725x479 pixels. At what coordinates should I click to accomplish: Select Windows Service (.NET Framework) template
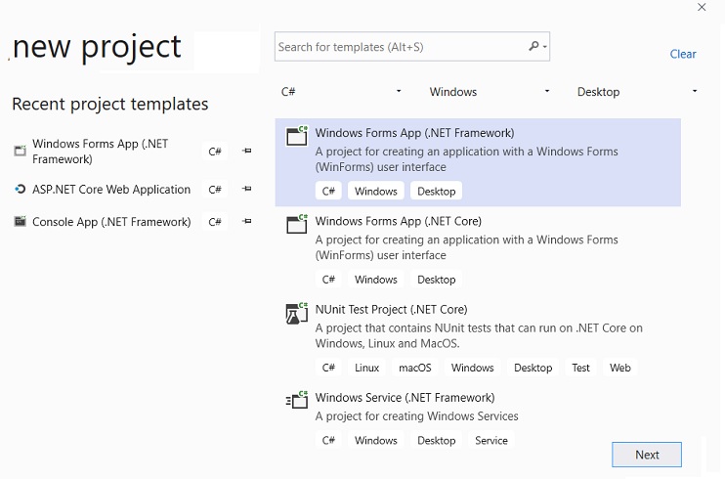[405, 398]
